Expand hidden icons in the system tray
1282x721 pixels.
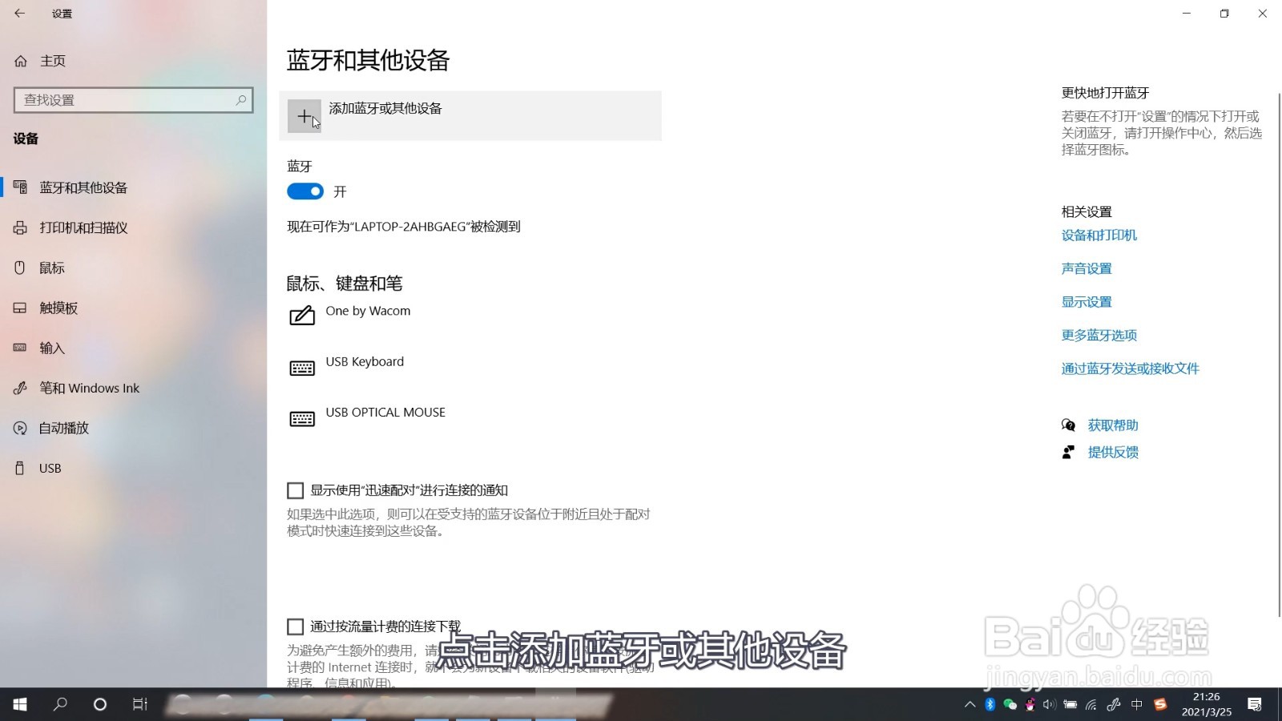[x=970, y=705]
